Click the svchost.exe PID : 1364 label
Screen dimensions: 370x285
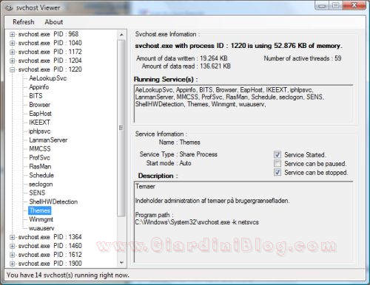click(x=50, y=237)
